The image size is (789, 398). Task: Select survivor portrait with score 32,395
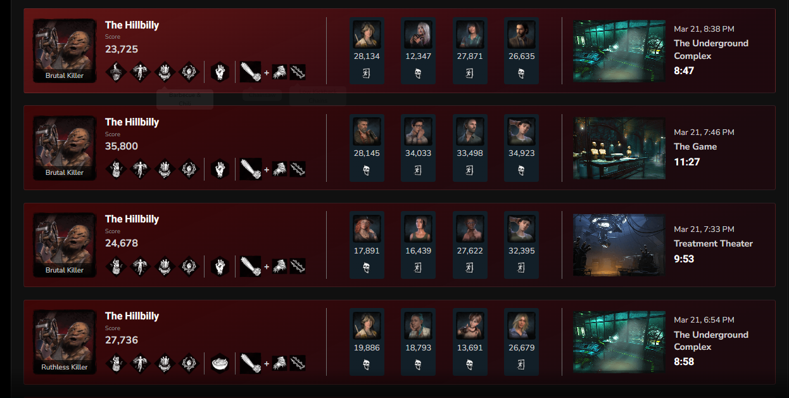pos(522,229)
